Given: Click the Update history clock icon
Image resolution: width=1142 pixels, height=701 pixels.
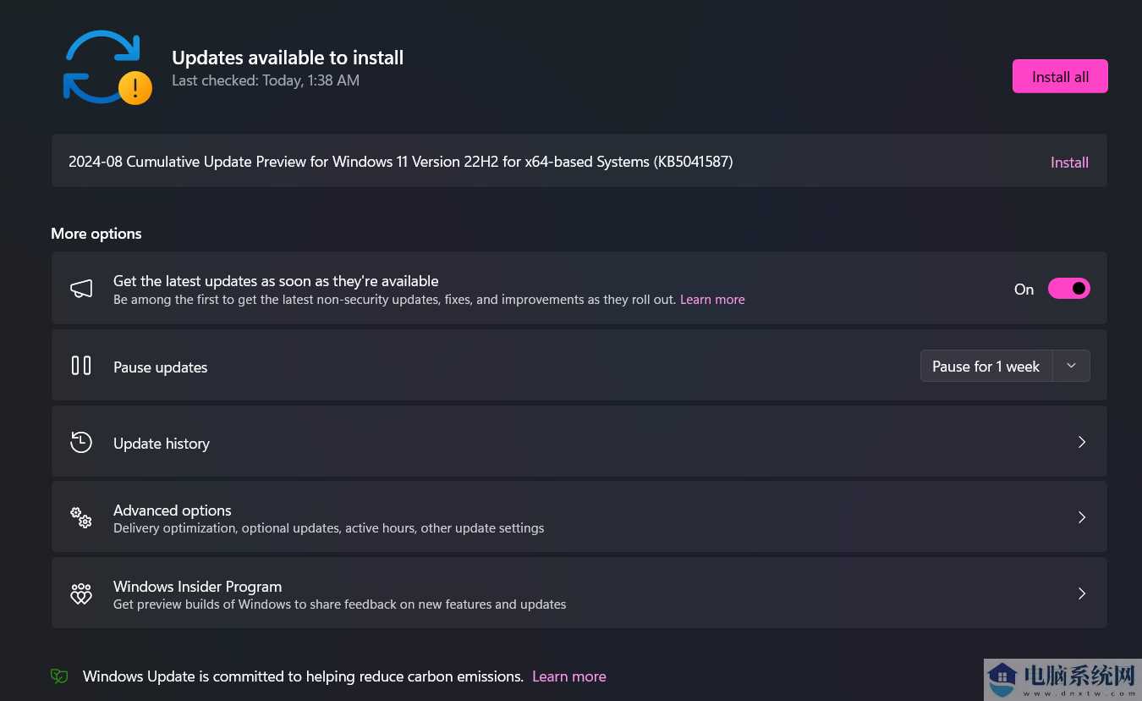Looking at the screenshot, I should coord(81,442).
